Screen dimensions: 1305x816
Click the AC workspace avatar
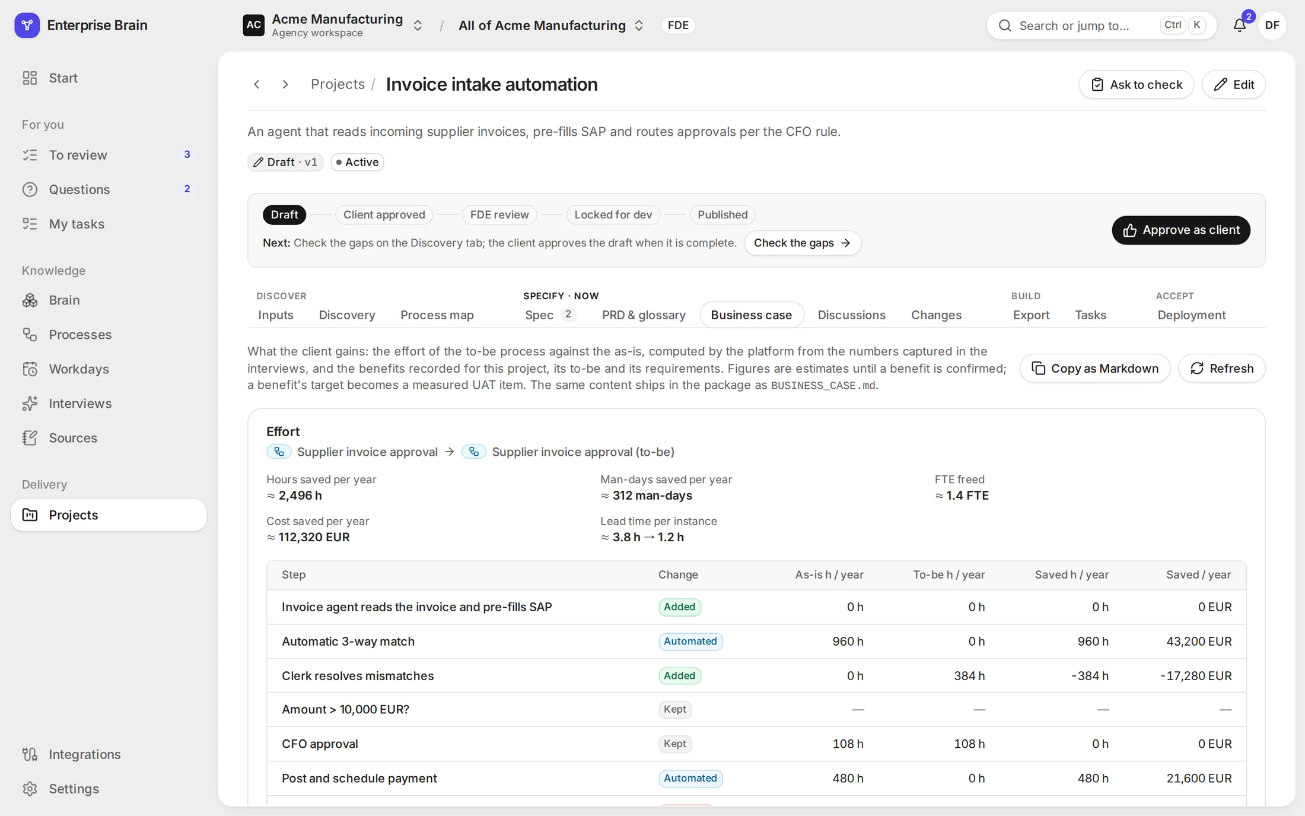click(x=253, y=25)
